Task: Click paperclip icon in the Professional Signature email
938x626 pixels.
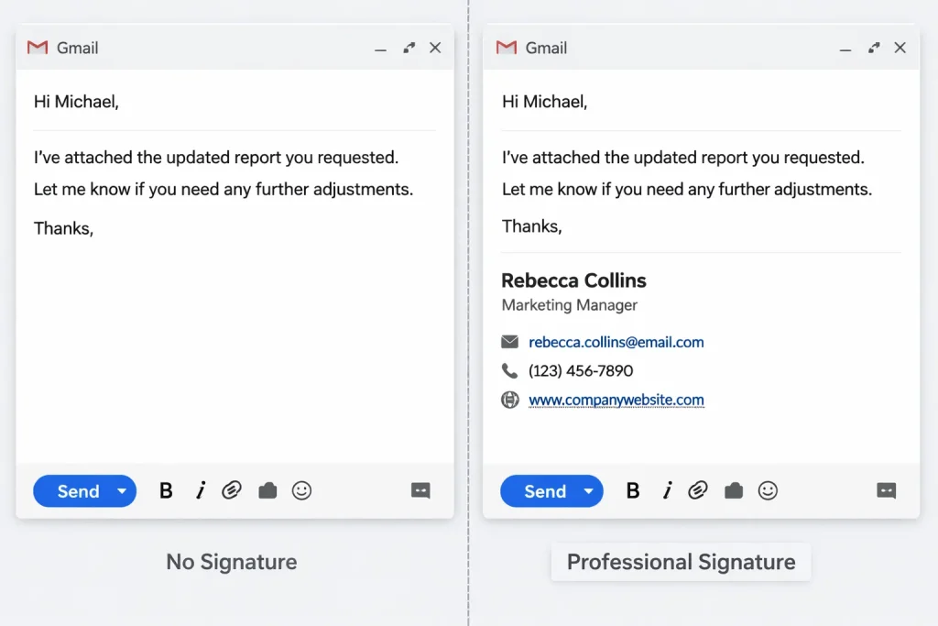Action: 698,491
